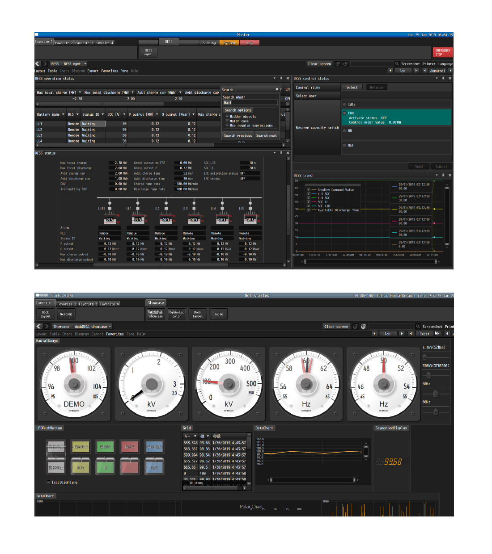Uncheck Sending Command Value in trend legend
The width and height of the screenshot is (492, 554).
tap(309, 189)
